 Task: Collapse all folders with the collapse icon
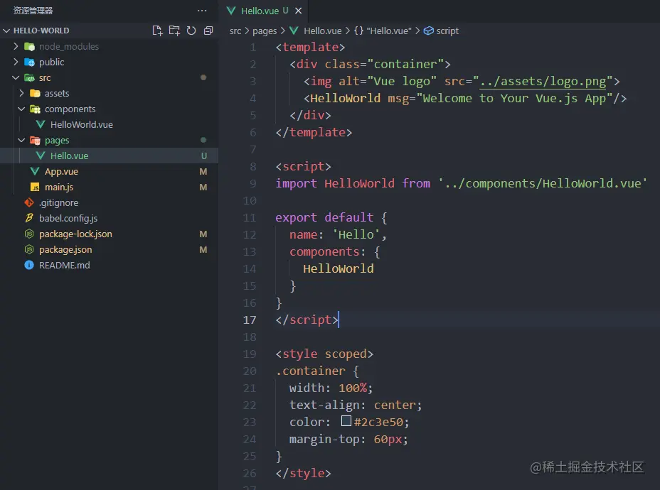208,31
